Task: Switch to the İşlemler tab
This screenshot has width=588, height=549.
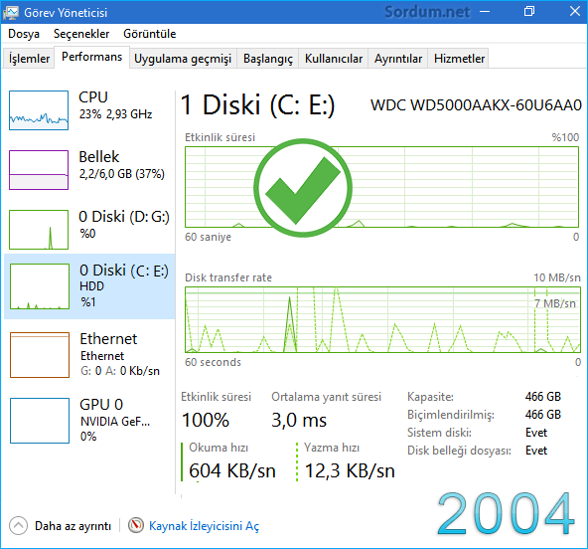Action: click(x=29, y=59)
